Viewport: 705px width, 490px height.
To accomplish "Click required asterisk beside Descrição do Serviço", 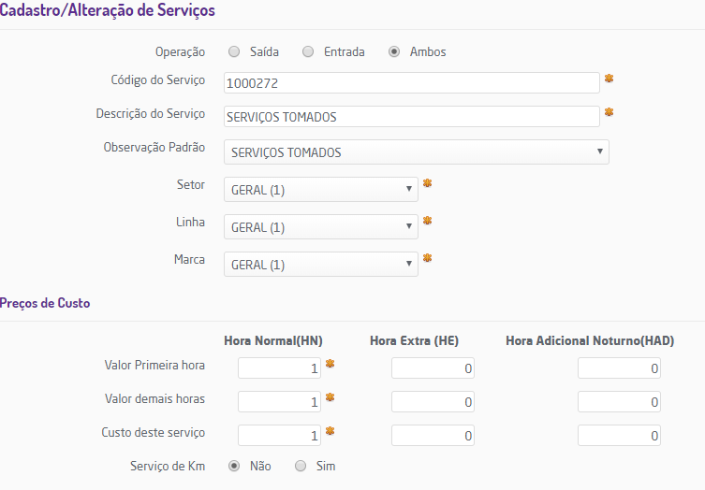I will (609, 112).
